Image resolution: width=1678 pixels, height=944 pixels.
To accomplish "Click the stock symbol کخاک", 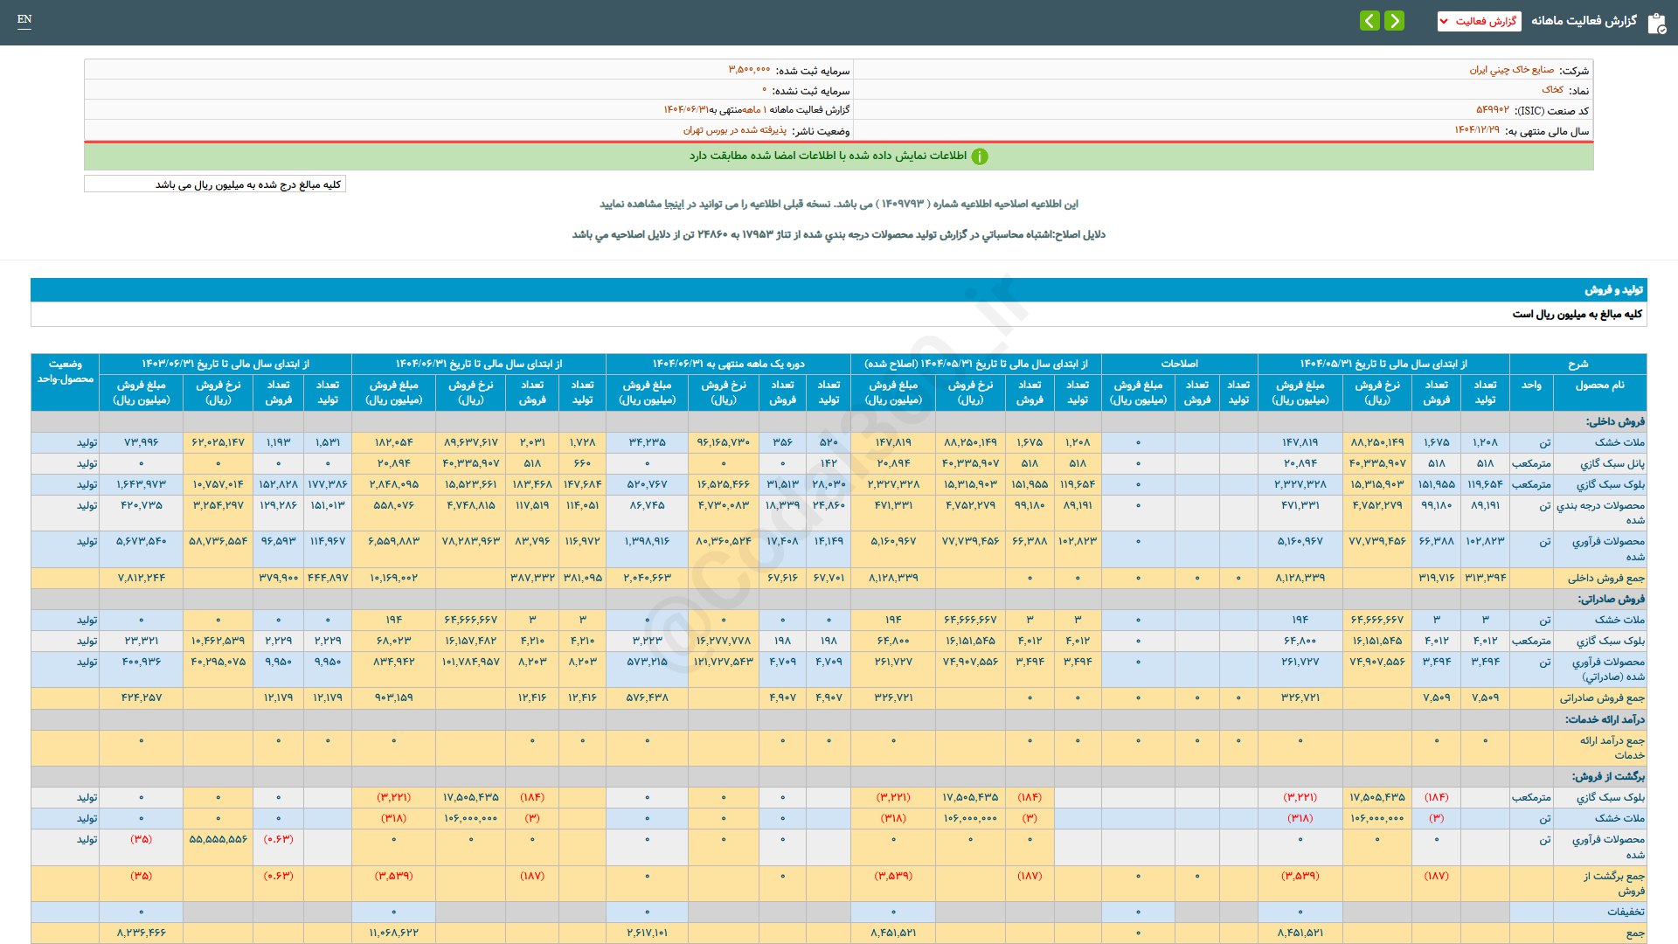I will click(1552, 90).
